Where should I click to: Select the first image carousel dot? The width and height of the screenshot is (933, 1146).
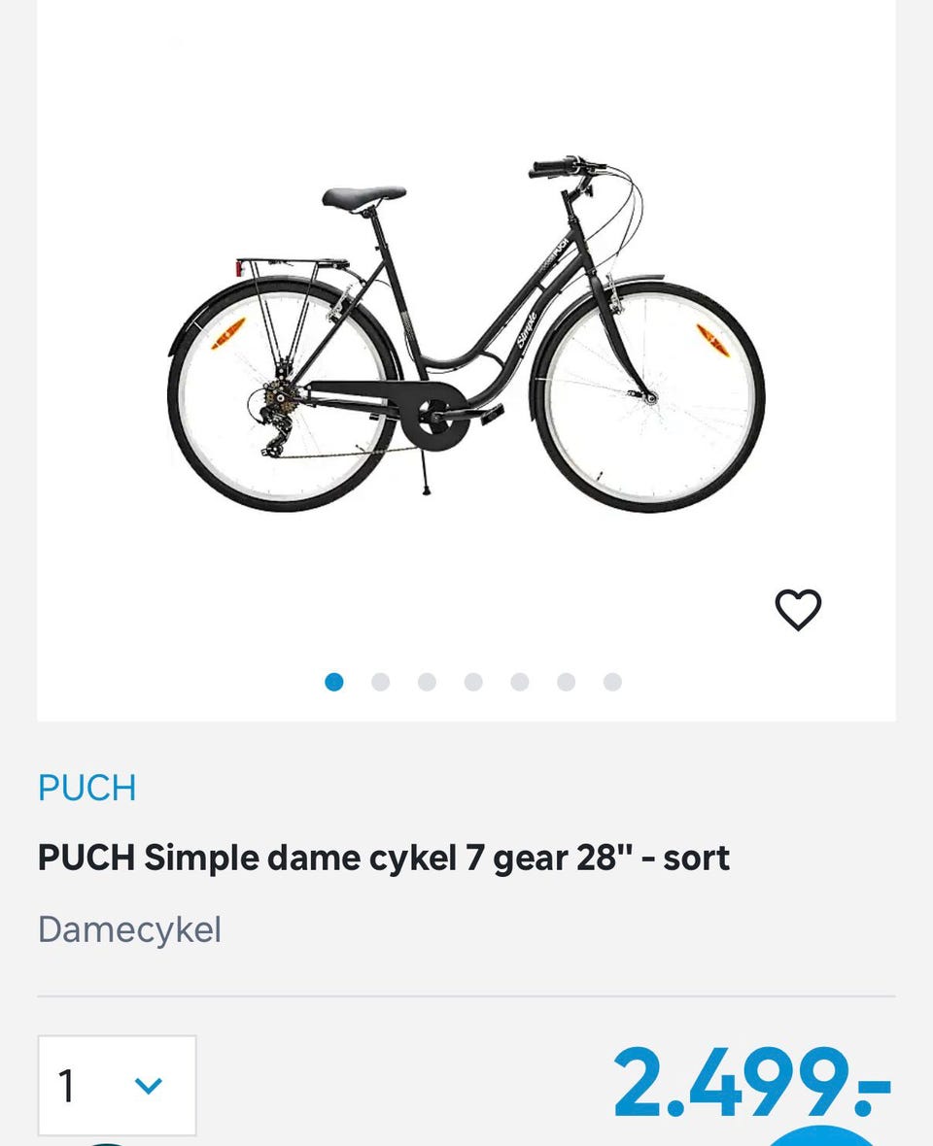click(x=334, y=682)
